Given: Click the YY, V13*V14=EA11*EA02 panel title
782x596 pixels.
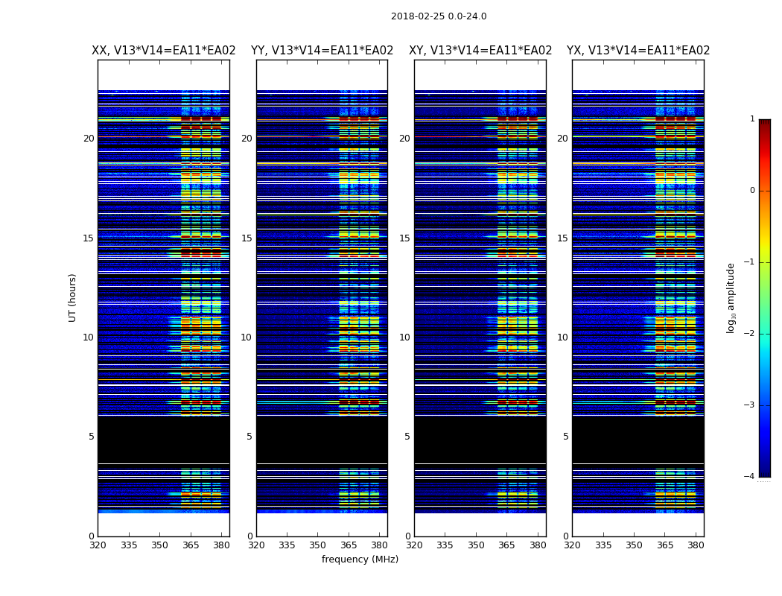Looking at the screenshot, I should click(322, 51).
